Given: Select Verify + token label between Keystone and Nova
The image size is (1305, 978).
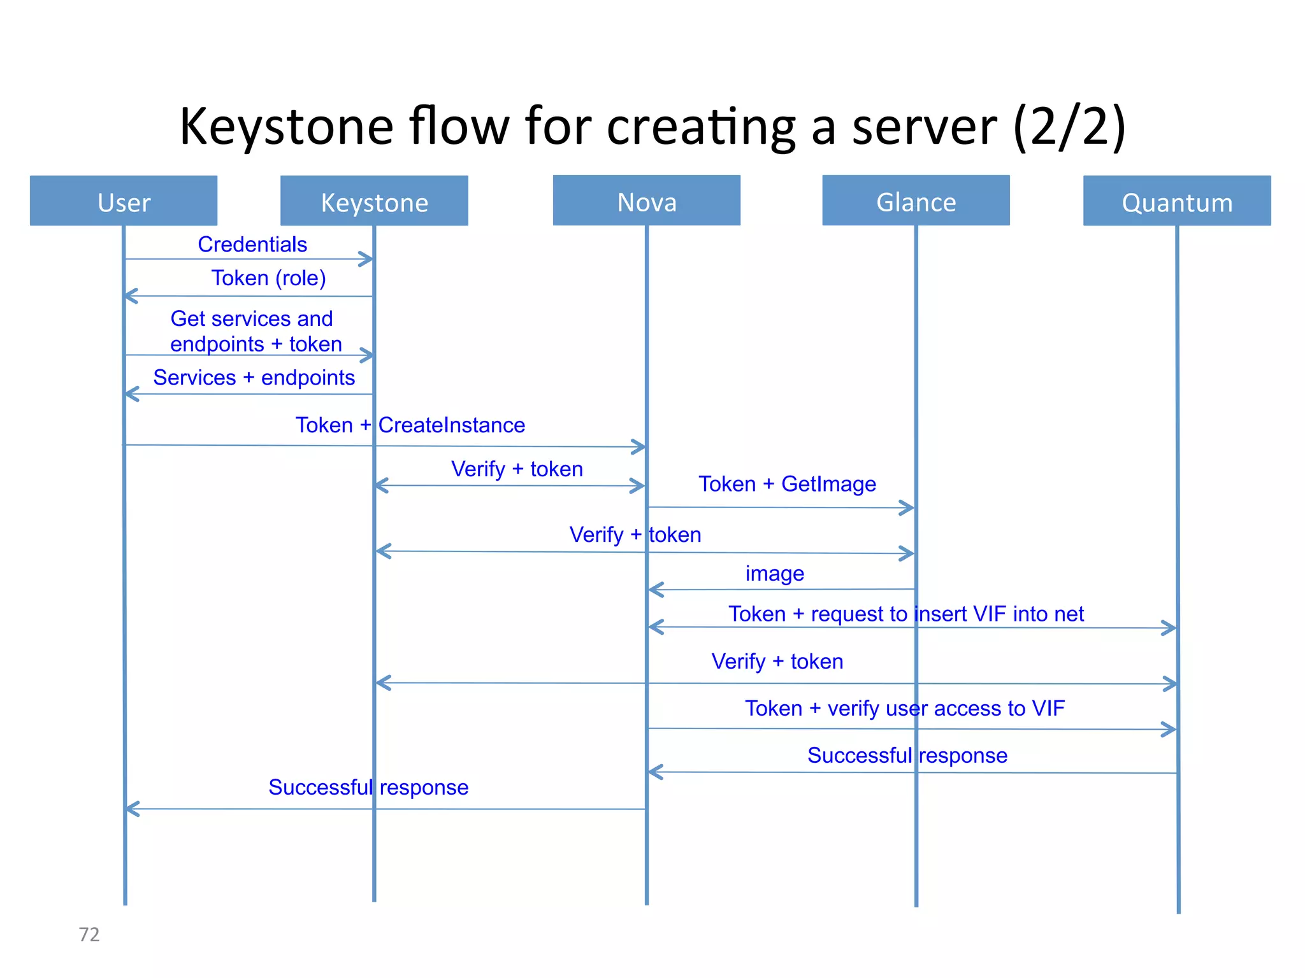Looking at the screenshot, I should [x=517, y=469].
